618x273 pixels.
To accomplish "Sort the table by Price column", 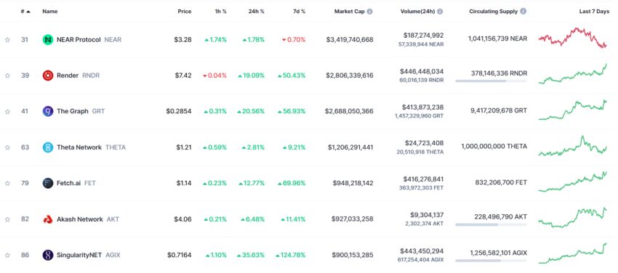I will pyautogui.click(x=185, y=12).
